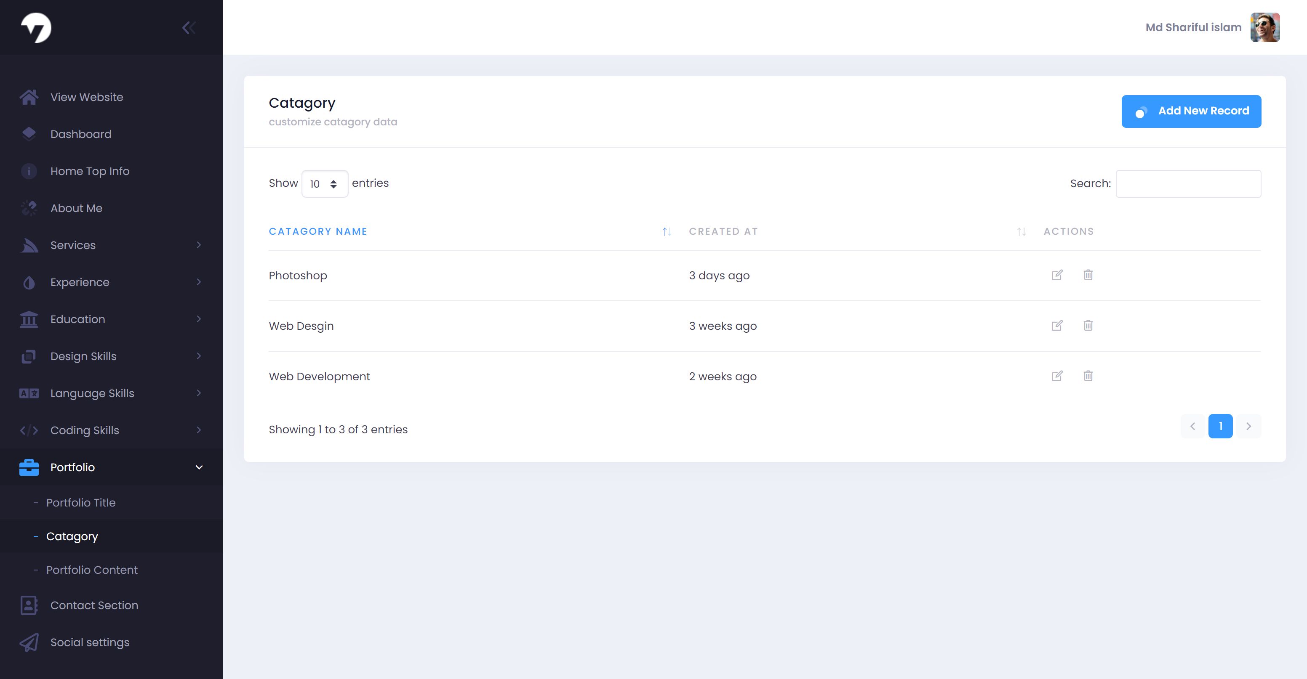
Task: Click the Education bank building icon
Action: pos(29,319)
